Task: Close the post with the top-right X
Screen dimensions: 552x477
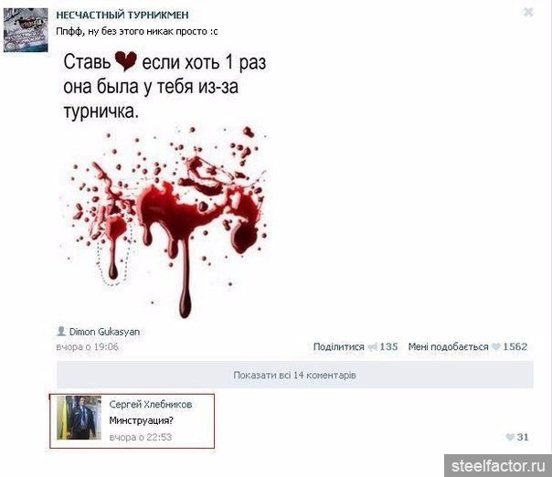Action: click(x=528, y=12)
